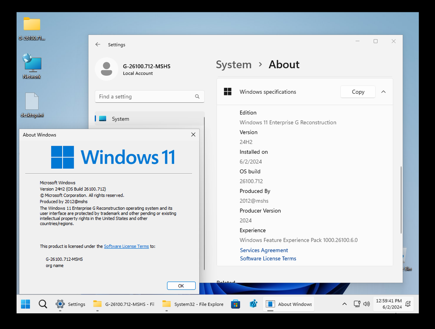Show hidden tray icons

click(344, 304)
